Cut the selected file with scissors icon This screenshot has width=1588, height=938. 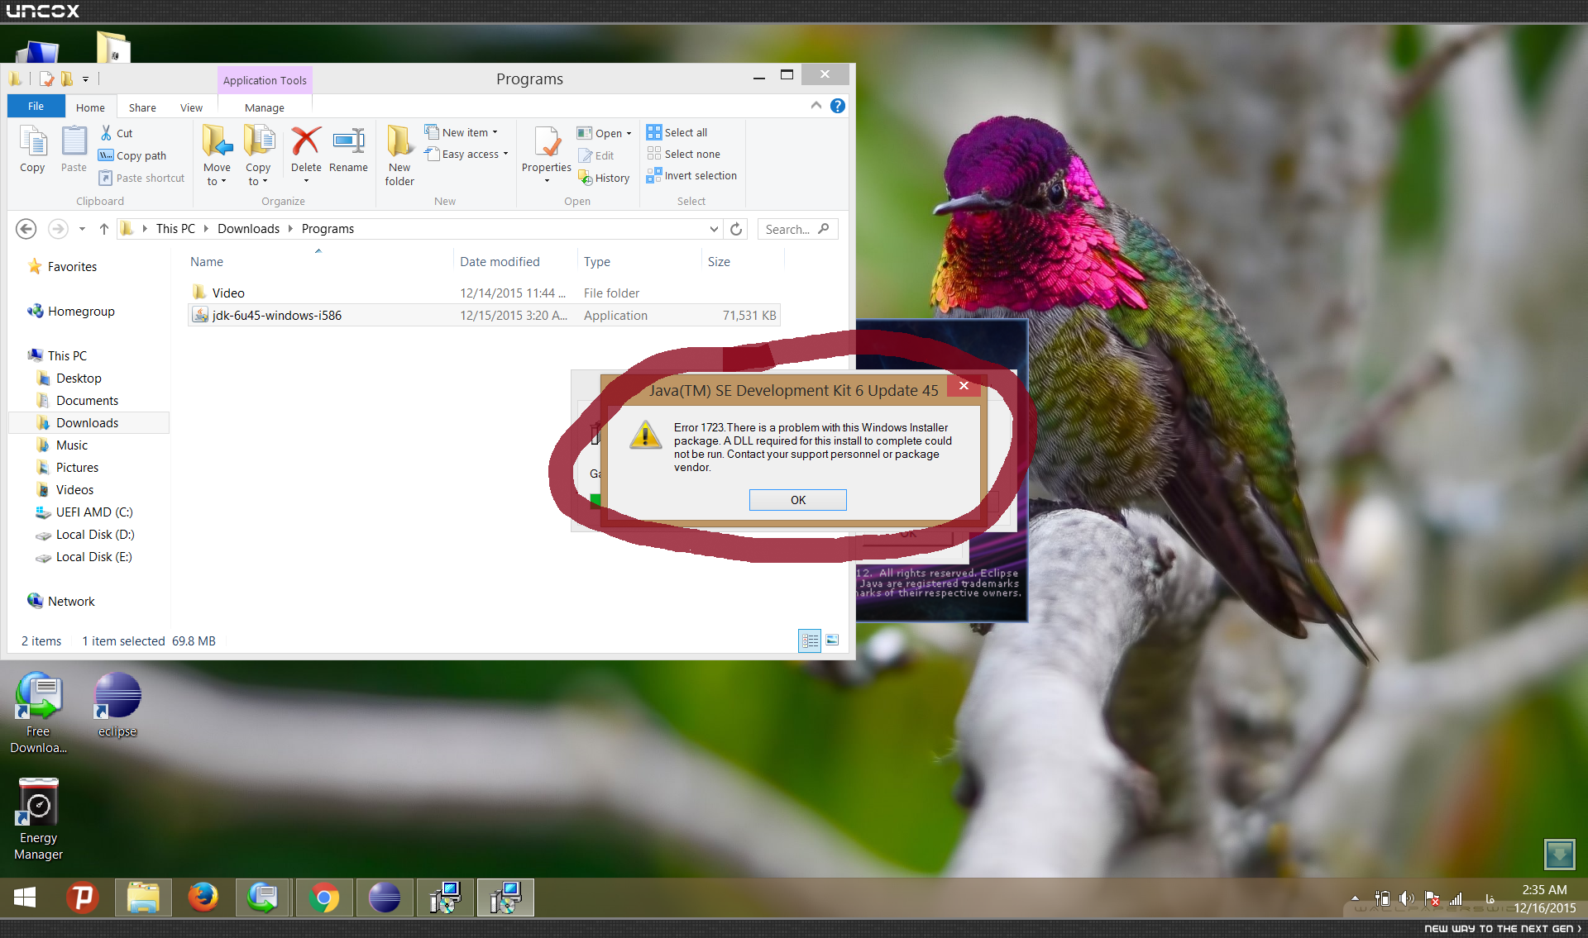point(117,133)
